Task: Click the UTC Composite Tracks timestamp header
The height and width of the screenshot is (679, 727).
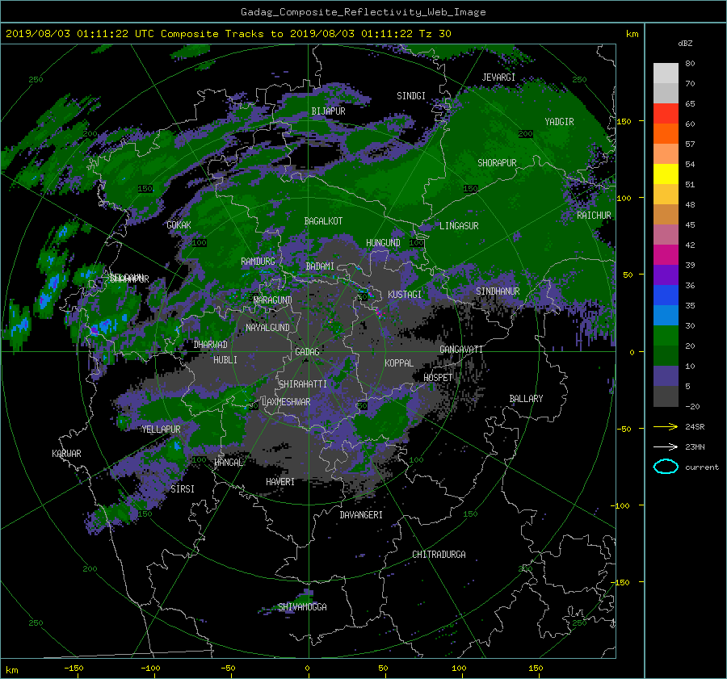Action: [x=228, y=34]
